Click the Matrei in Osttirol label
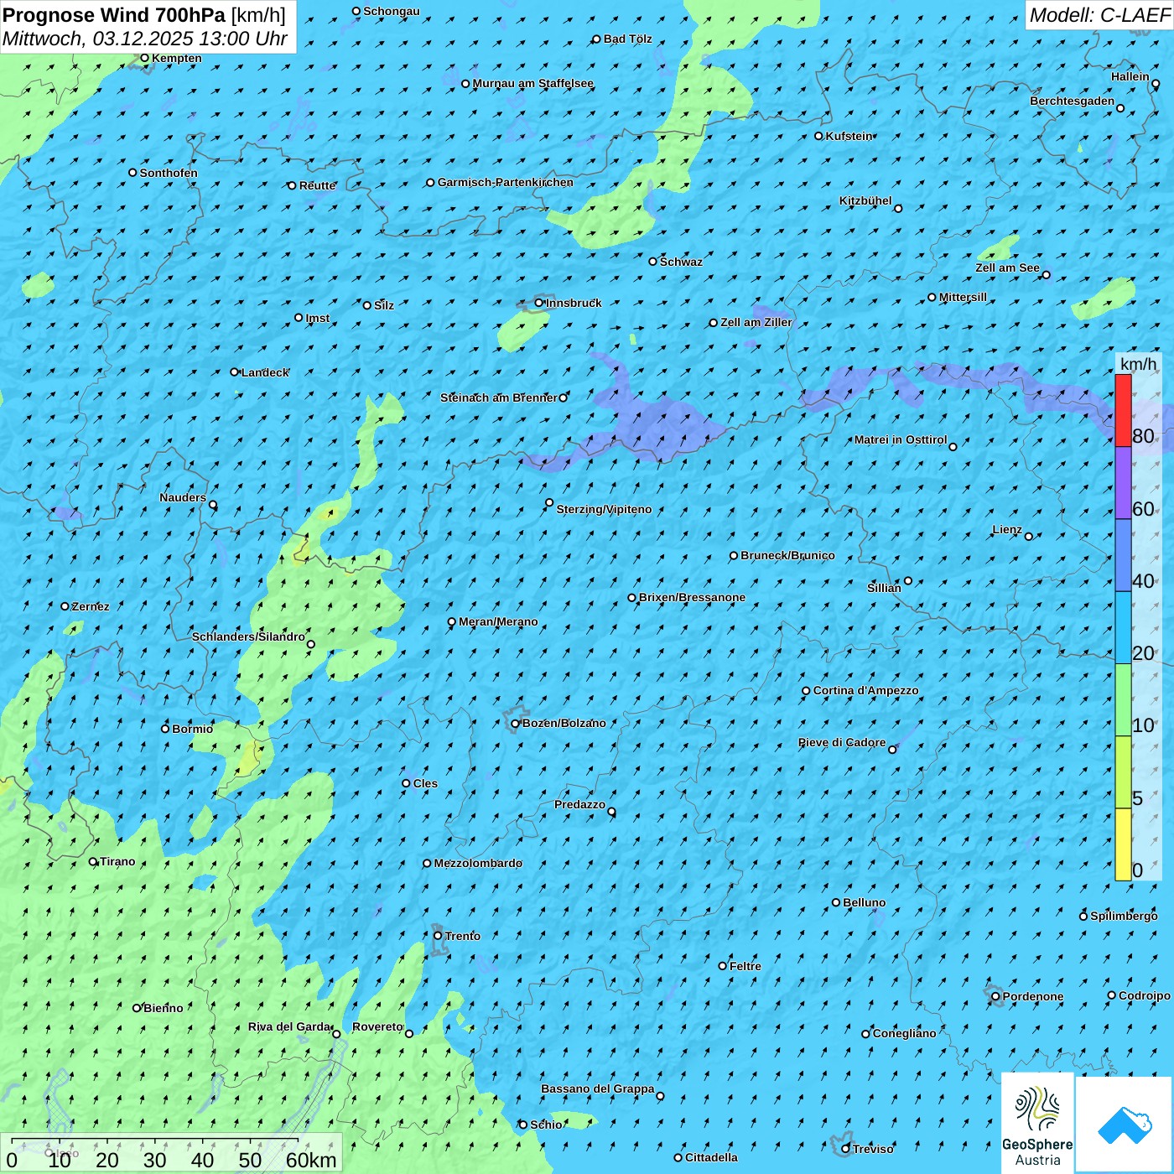This screenshot has height=1174, width=1174. [x=901, y=439]
